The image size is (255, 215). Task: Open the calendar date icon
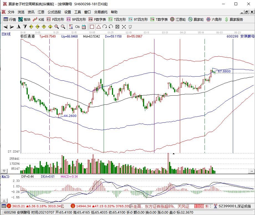point(84,27)
